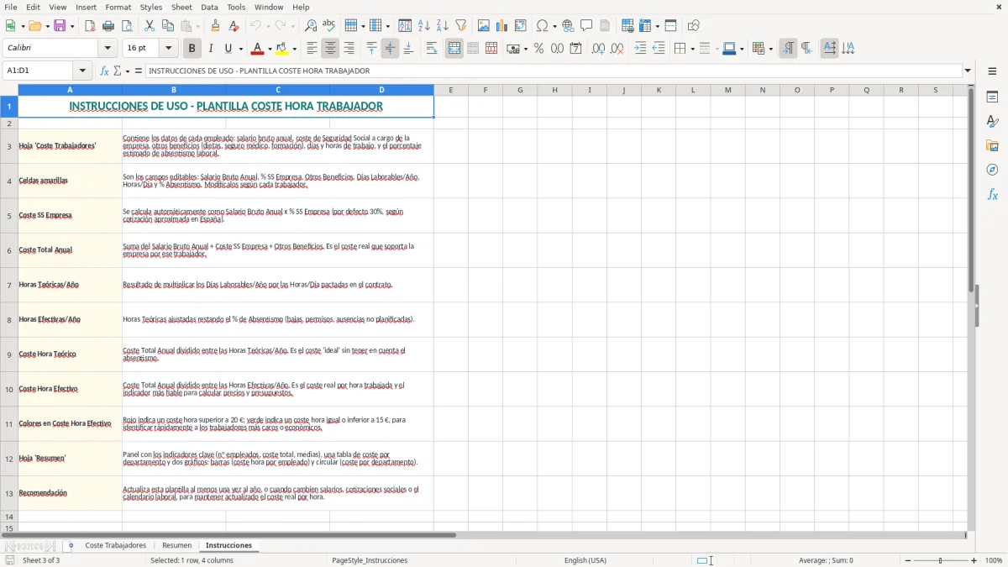
Task: Open the Styles menu
Action: point(151,7)
